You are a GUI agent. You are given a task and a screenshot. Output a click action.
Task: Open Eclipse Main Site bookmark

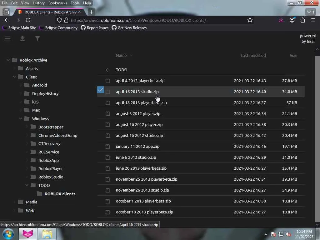(x=19, y=28)
